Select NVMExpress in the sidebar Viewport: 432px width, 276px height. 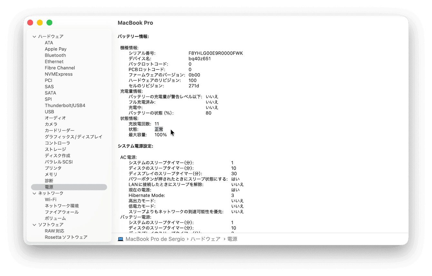coord(59,74)
